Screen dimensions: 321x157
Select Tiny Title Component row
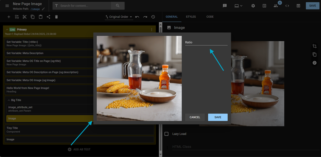pyautogui.click(x=79, y=130)
